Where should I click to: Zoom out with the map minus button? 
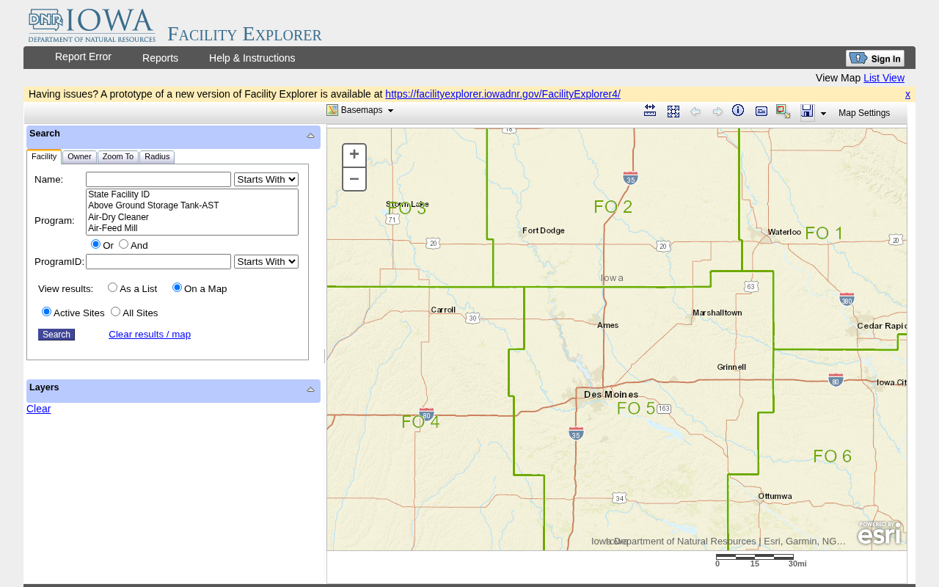coord(354,179)
